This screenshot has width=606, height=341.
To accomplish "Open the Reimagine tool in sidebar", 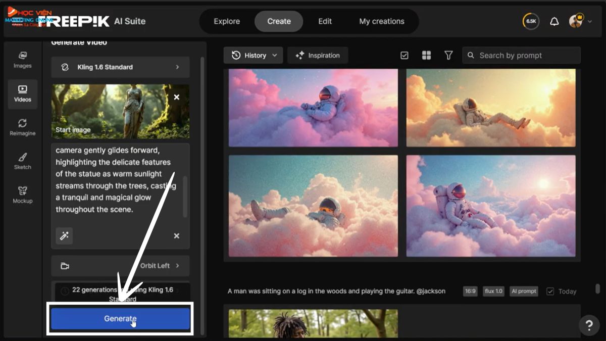I will (22, 127).
